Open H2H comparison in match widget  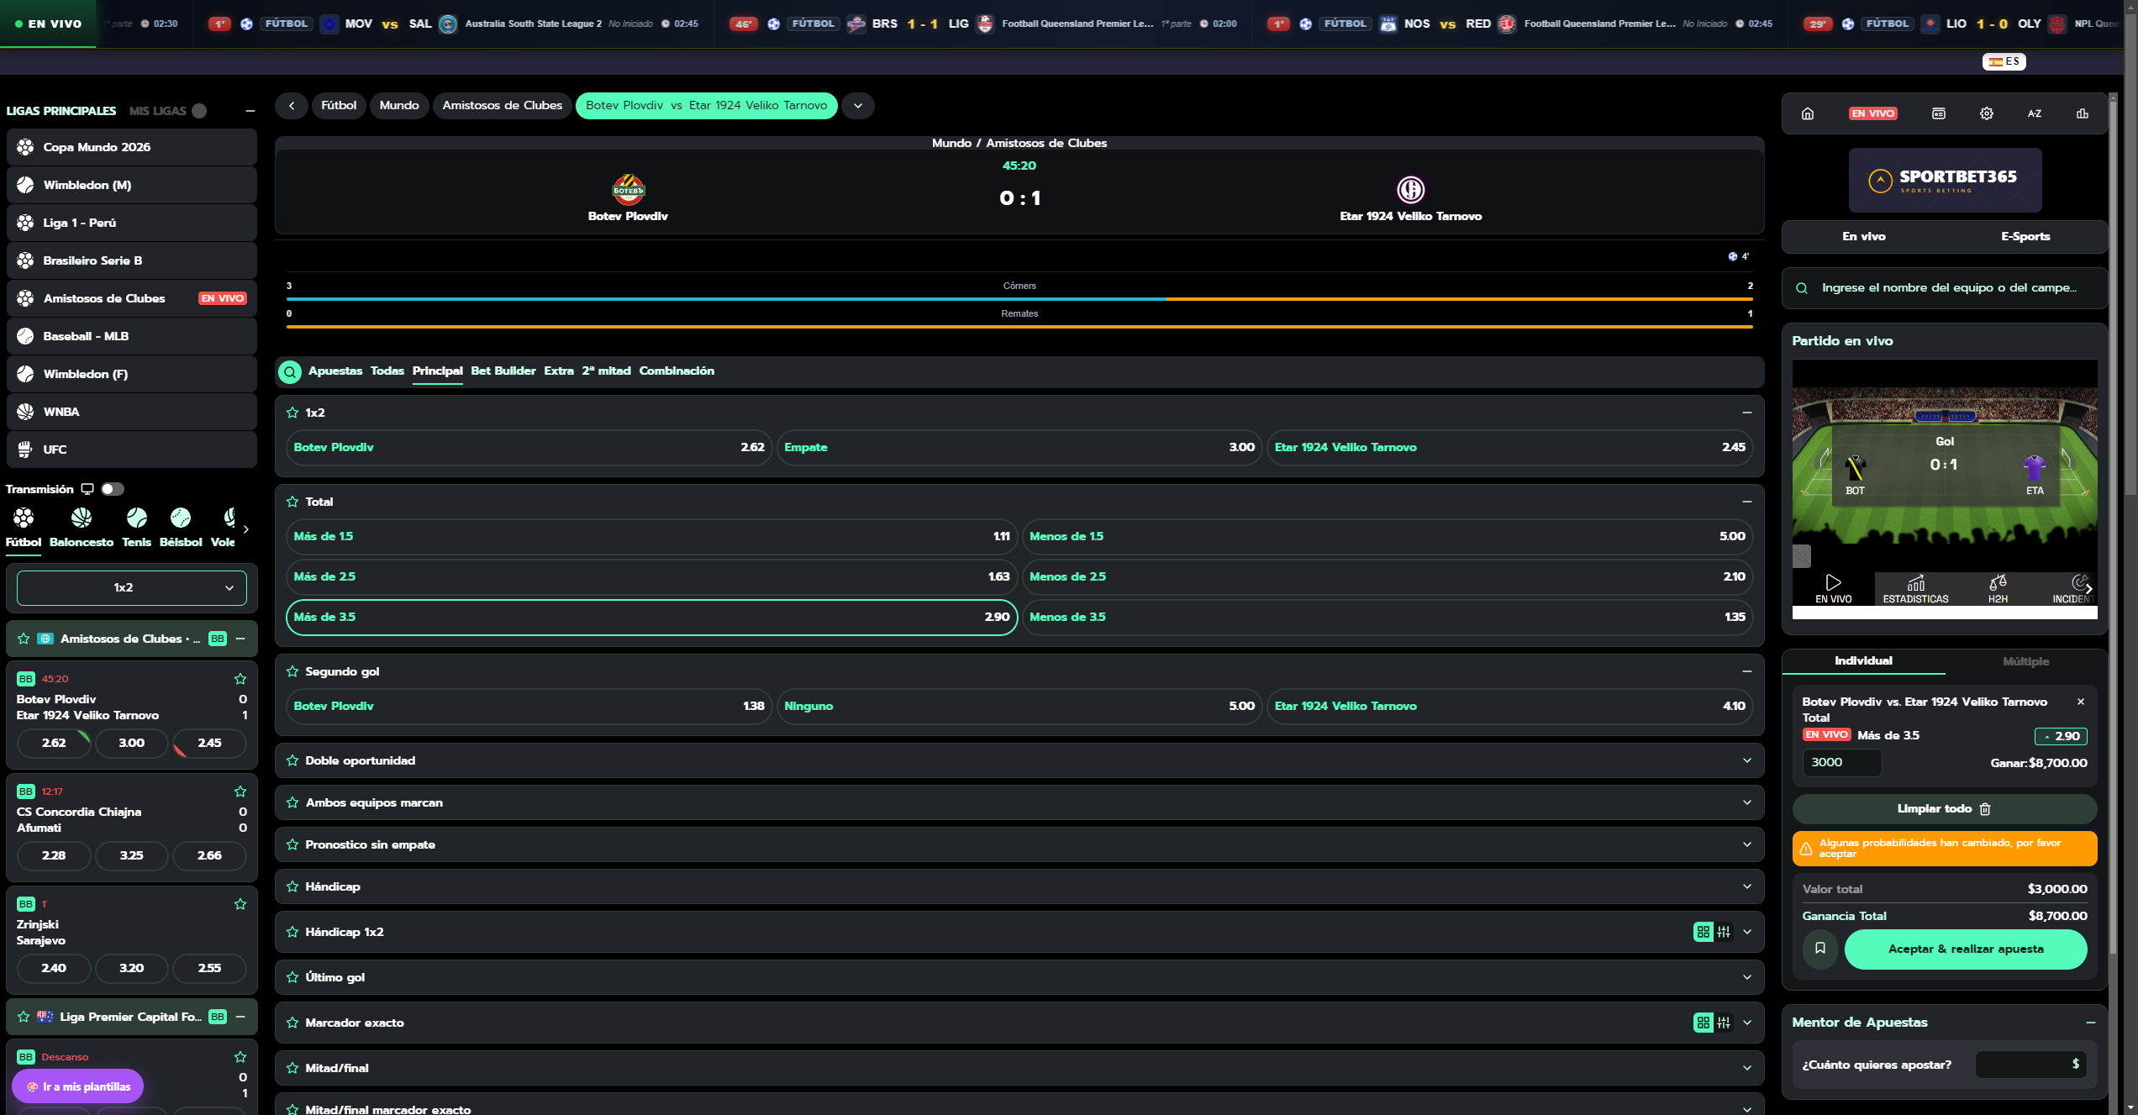tap(1998, 588)
